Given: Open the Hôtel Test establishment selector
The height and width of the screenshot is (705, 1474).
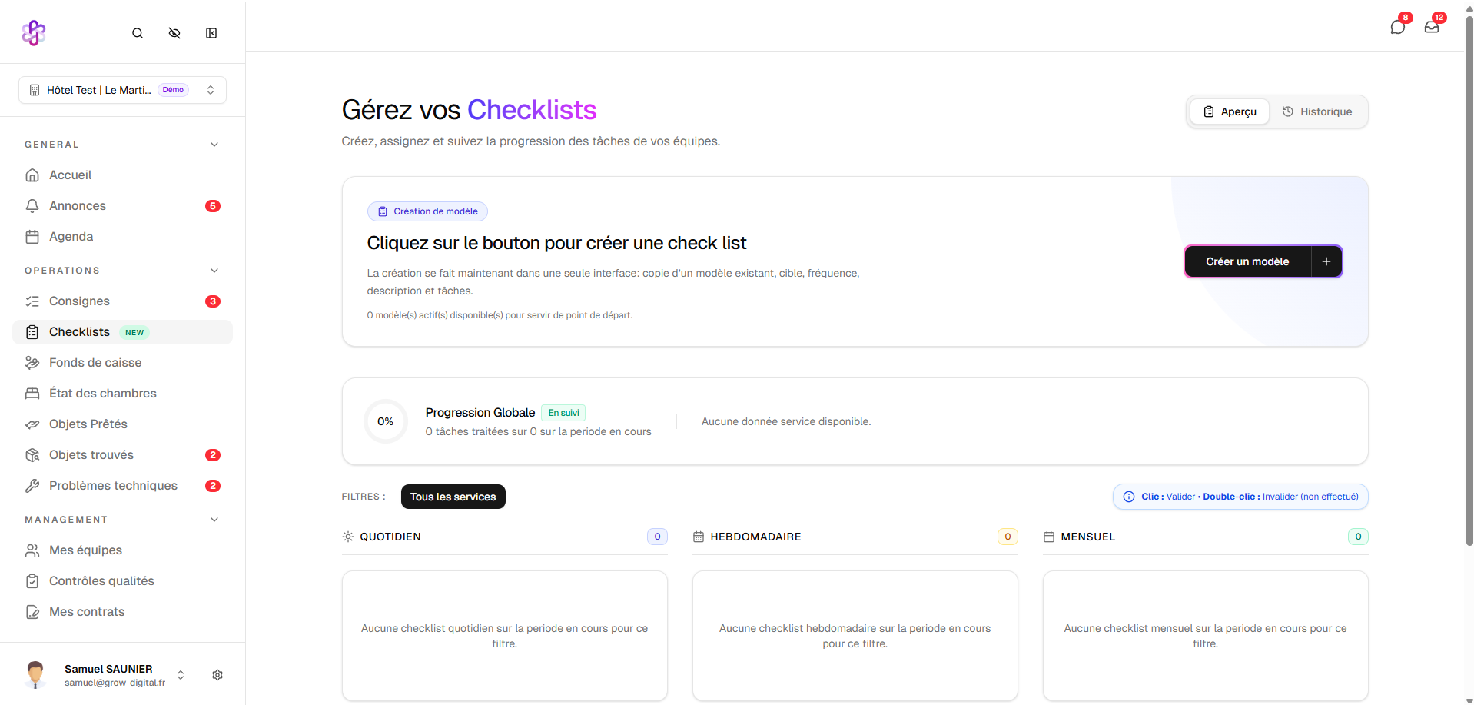Looking at the screenshot, I should click(122, 90).
